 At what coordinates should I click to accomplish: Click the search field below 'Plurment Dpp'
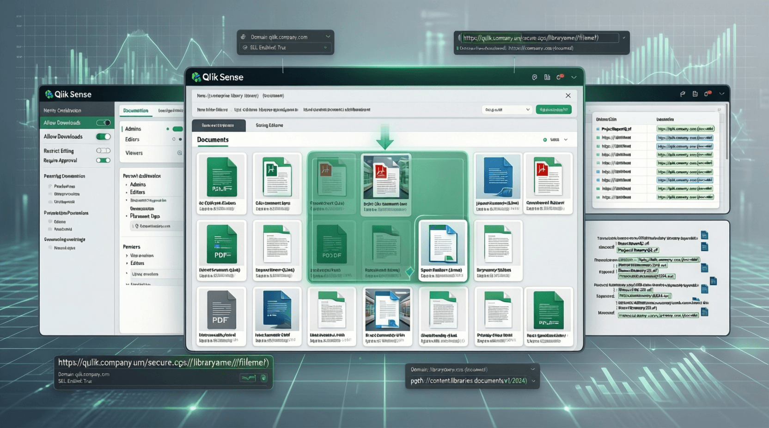pyautogui.click(x=157, y=226)
